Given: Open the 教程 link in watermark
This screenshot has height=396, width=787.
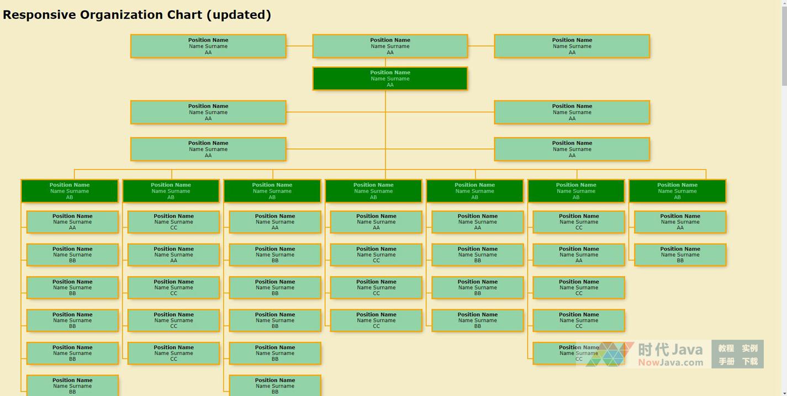Looking at the screenshot, I should (726, 348).
